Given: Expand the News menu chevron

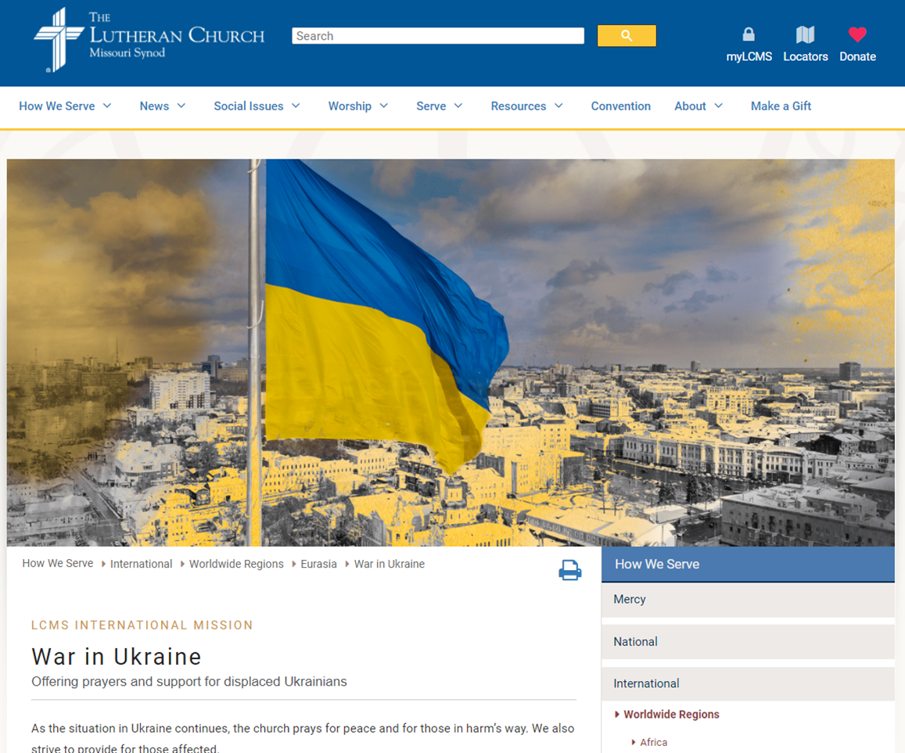Looking at the screenshot, I should click(x=181, y=106).
